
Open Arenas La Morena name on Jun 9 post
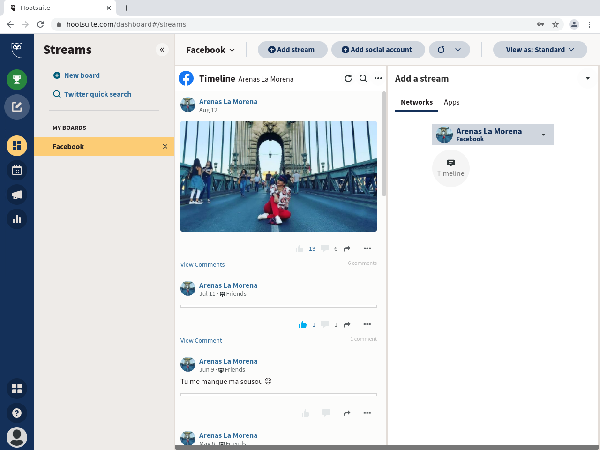(x=228, y=361)
